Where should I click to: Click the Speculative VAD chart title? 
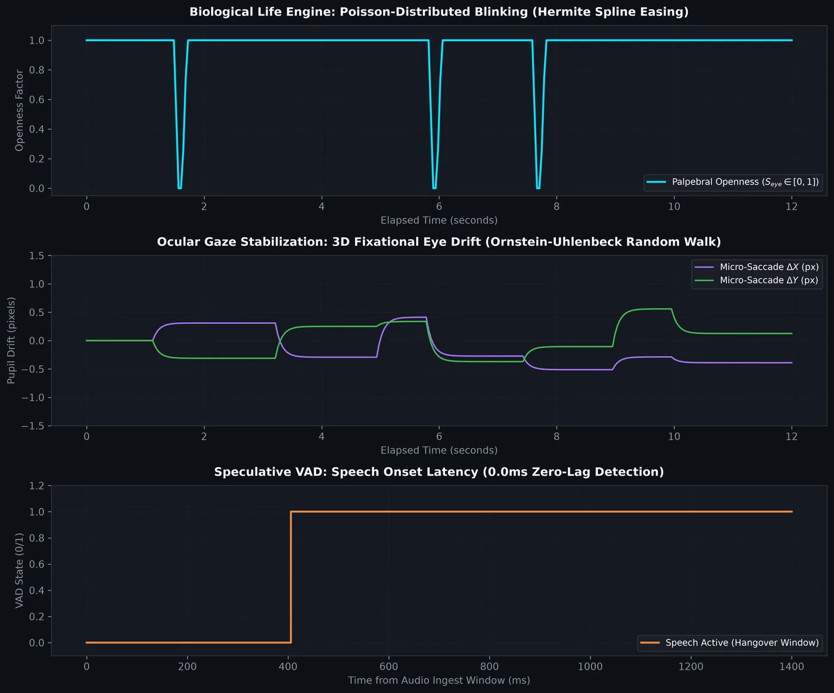[x=439, y=472]
